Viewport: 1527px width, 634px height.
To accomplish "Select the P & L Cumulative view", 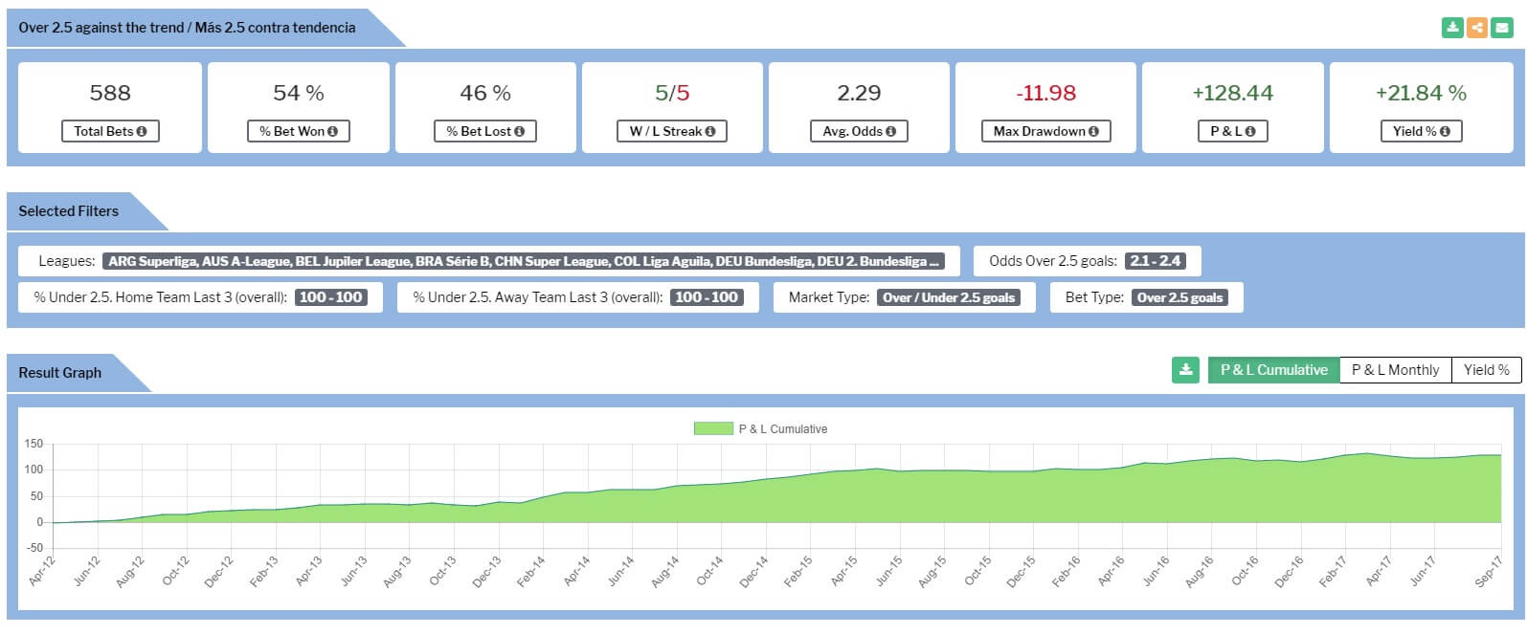I will coord(1273,370).
